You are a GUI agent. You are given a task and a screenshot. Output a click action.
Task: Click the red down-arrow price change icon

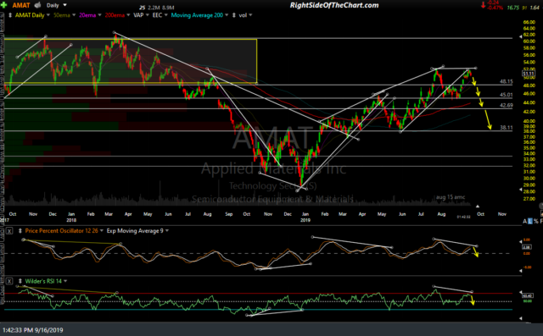[x=483, y=5]
